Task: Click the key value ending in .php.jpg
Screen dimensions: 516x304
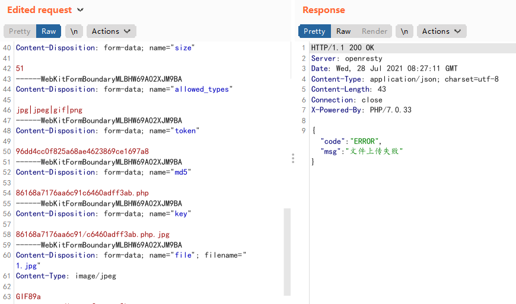Action: click(93, 235)
